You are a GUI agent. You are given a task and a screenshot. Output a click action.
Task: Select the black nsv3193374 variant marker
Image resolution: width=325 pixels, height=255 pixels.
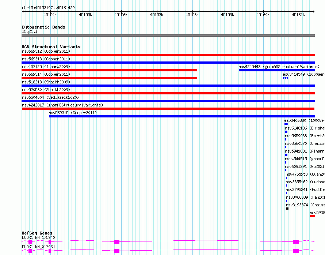[x=287, y=209]
